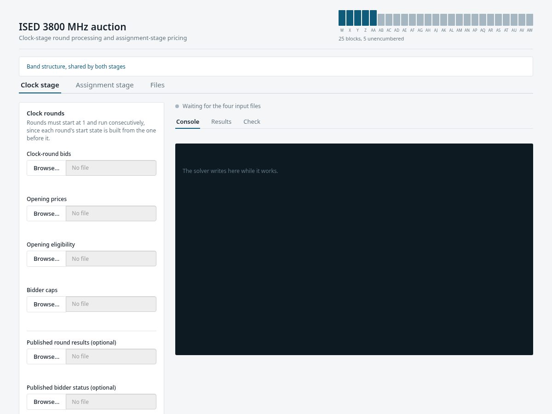Click Published bidder status 'No file' field
The height and width of the screenshot is (414, 552).
111,402
